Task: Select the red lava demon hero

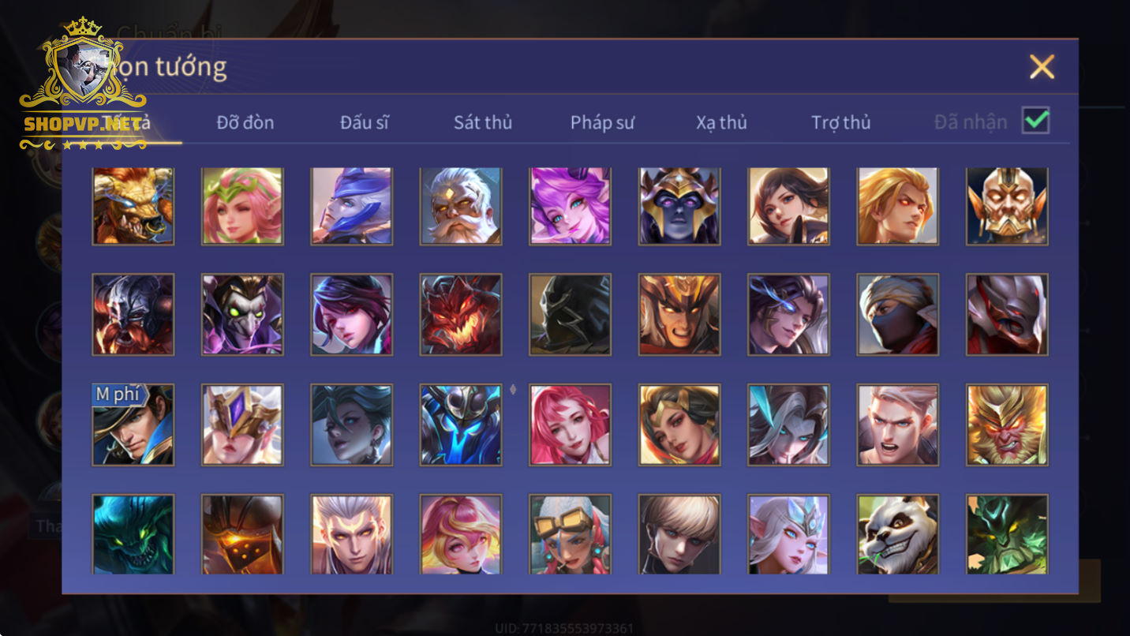Action: click(x=461, y=314)
